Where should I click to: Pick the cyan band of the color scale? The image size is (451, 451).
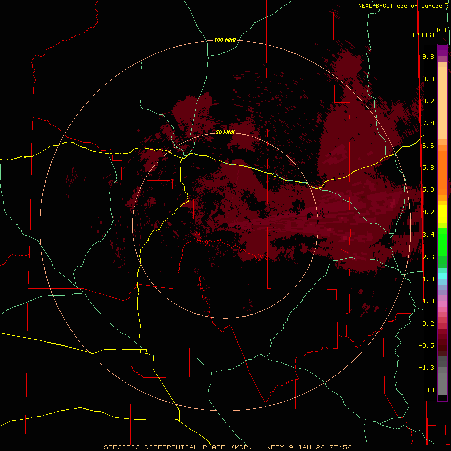(x=442, y=276)
